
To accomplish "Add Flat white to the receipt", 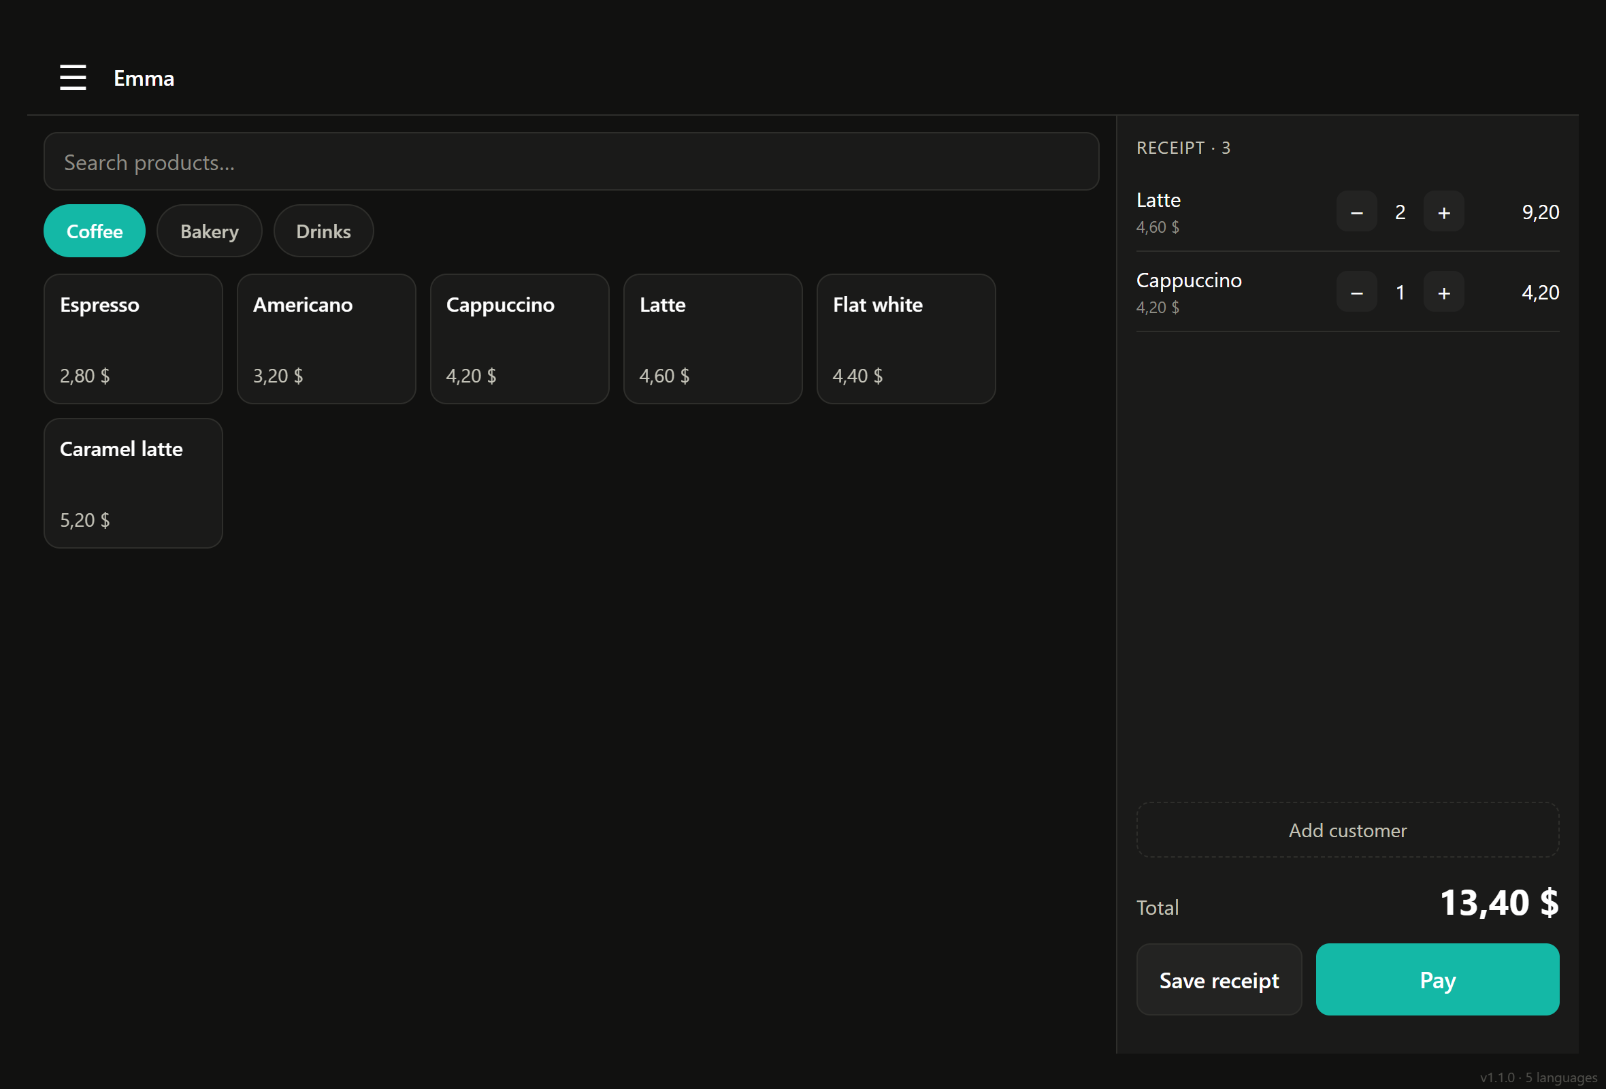I will (906, 339).
